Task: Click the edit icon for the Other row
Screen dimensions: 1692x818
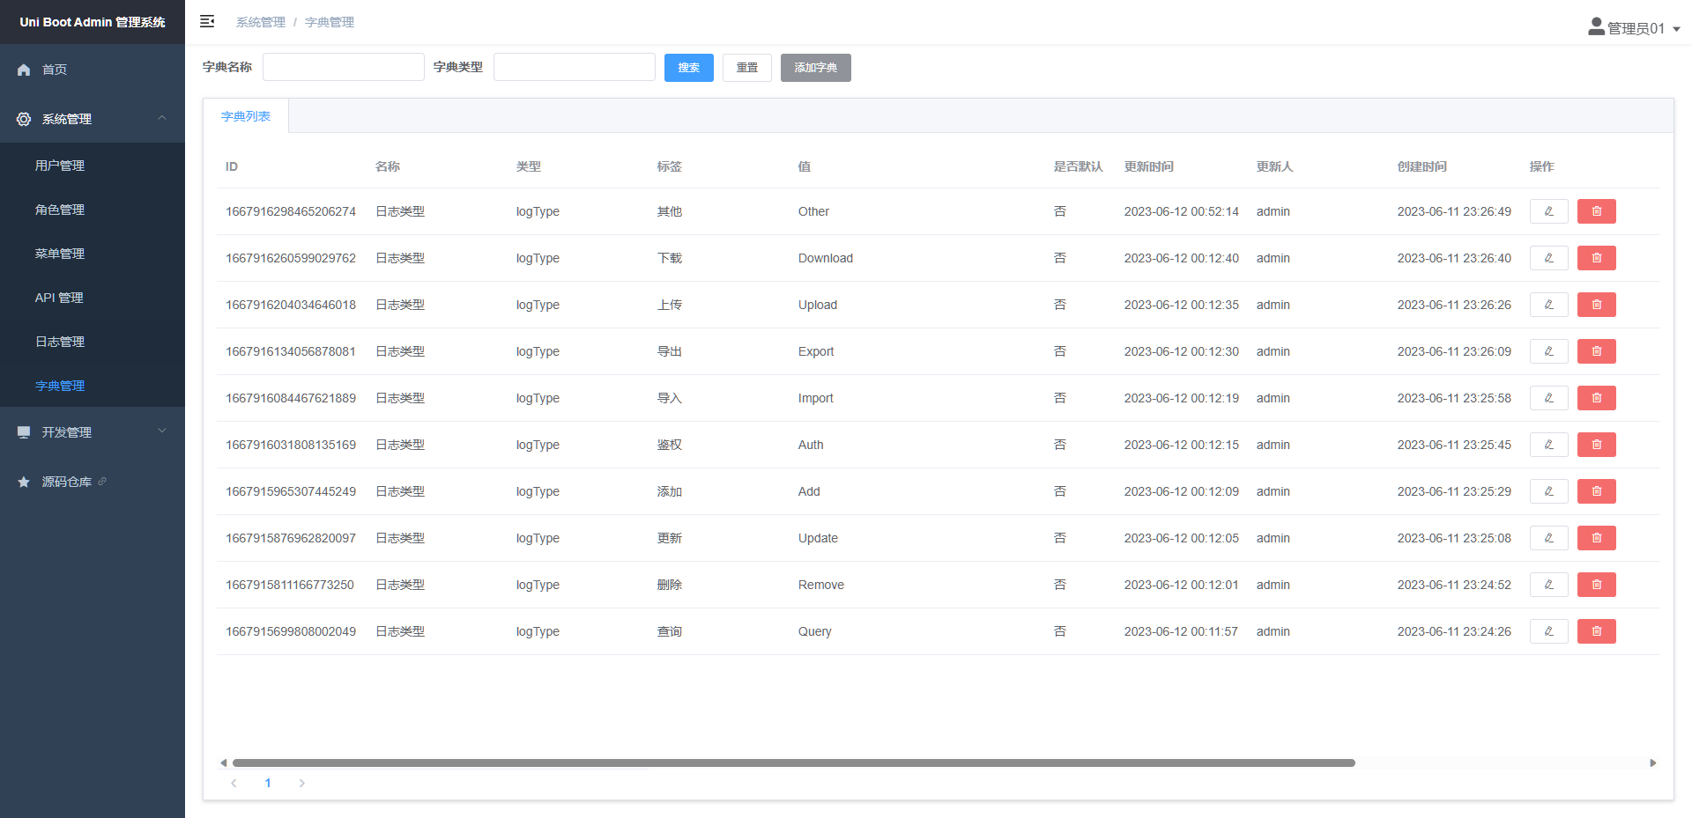Action: (x=1548, y=211)
